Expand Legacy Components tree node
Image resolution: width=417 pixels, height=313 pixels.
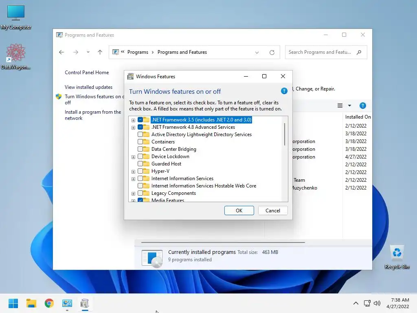click(x=133, y=194)
